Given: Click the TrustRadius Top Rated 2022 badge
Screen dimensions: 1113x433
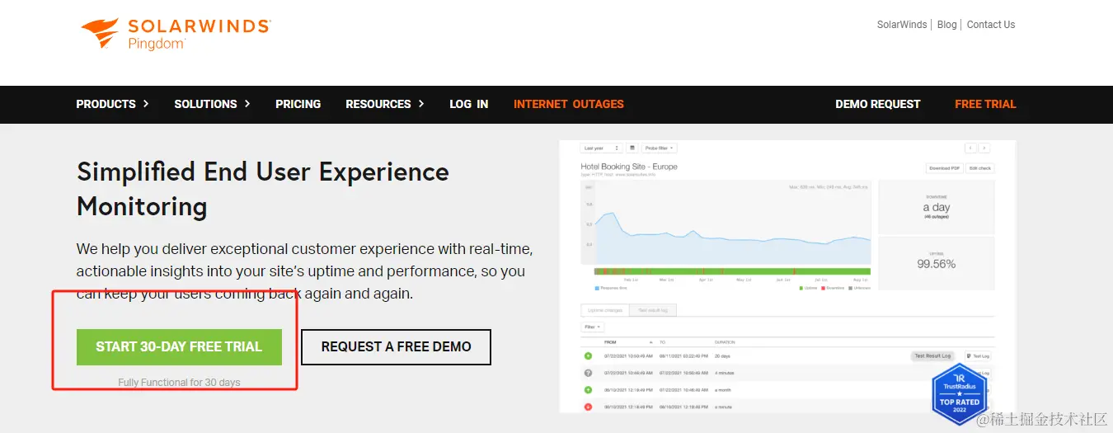Looking at the screenshot, I should 960,393.
